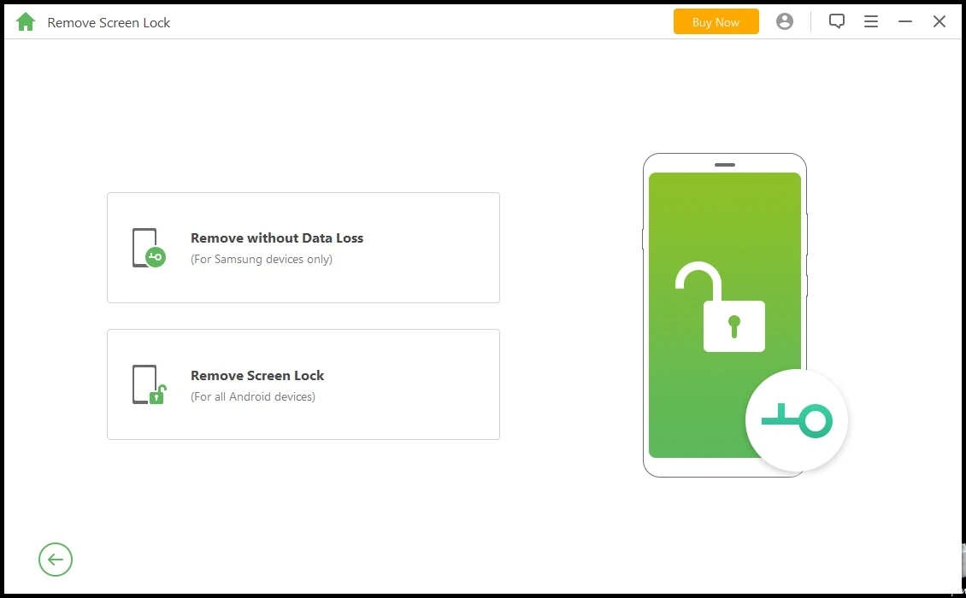
Task: Open the feedback speech bubble icon
Action: pyautogui.click(x=836, y=21)
